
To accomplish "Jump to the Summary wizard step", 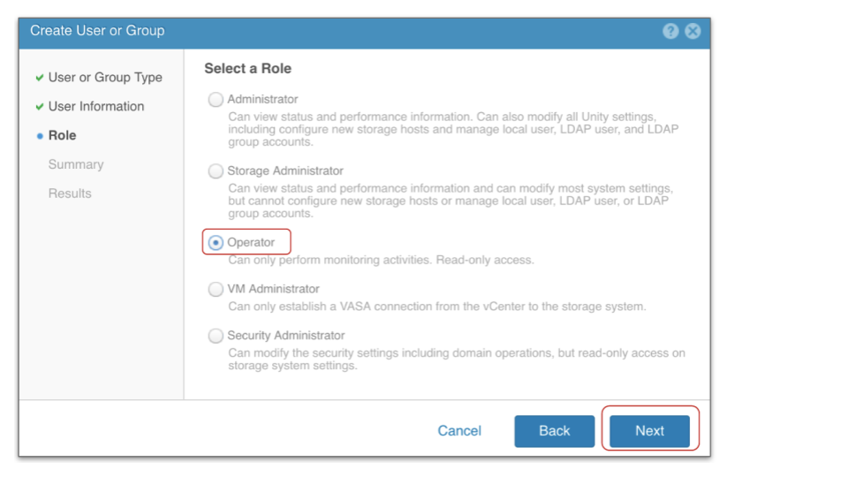I will click(76, 165).
